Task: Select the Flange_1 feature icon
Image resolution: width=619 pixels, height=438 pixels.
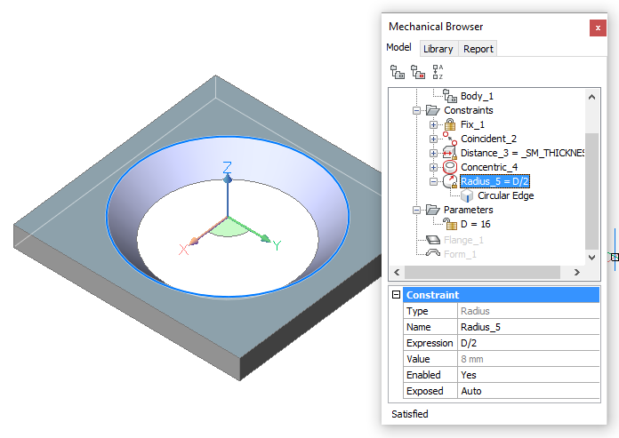Action: (433, 239)
